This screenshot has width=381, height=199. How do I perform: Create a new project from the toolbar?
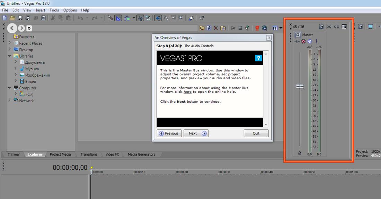point(5,18)
